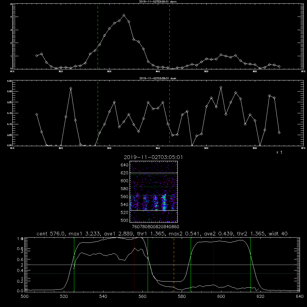Click the red dotted line near 556 in bottom plot

134,264
